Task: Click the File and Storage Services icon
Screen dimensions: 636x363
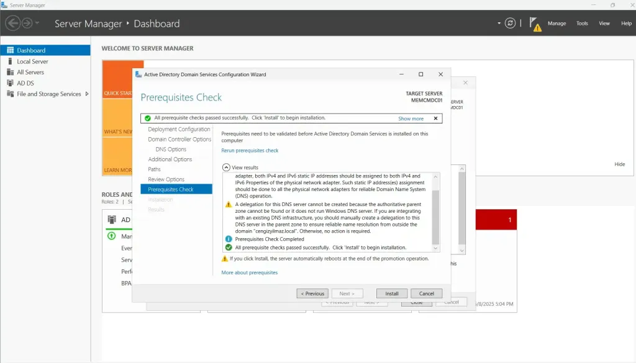Action: tap(10, 94)
